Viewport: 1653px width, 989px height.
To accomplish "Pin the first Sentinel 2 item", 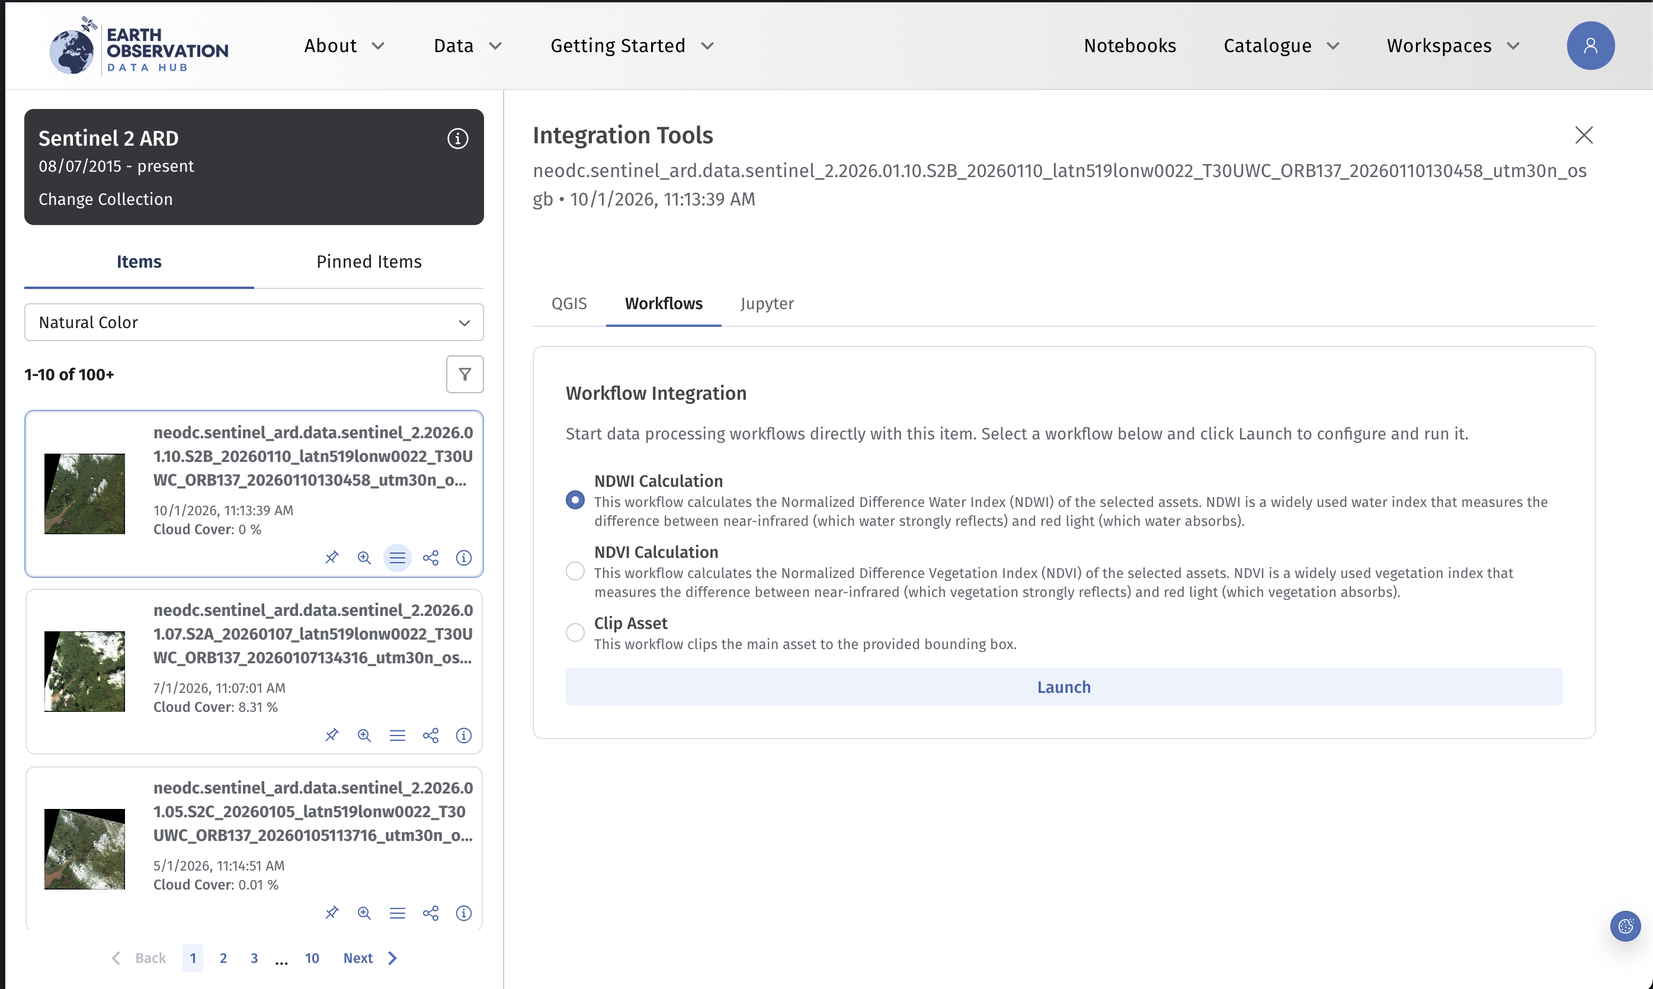I will click(332, 558).
